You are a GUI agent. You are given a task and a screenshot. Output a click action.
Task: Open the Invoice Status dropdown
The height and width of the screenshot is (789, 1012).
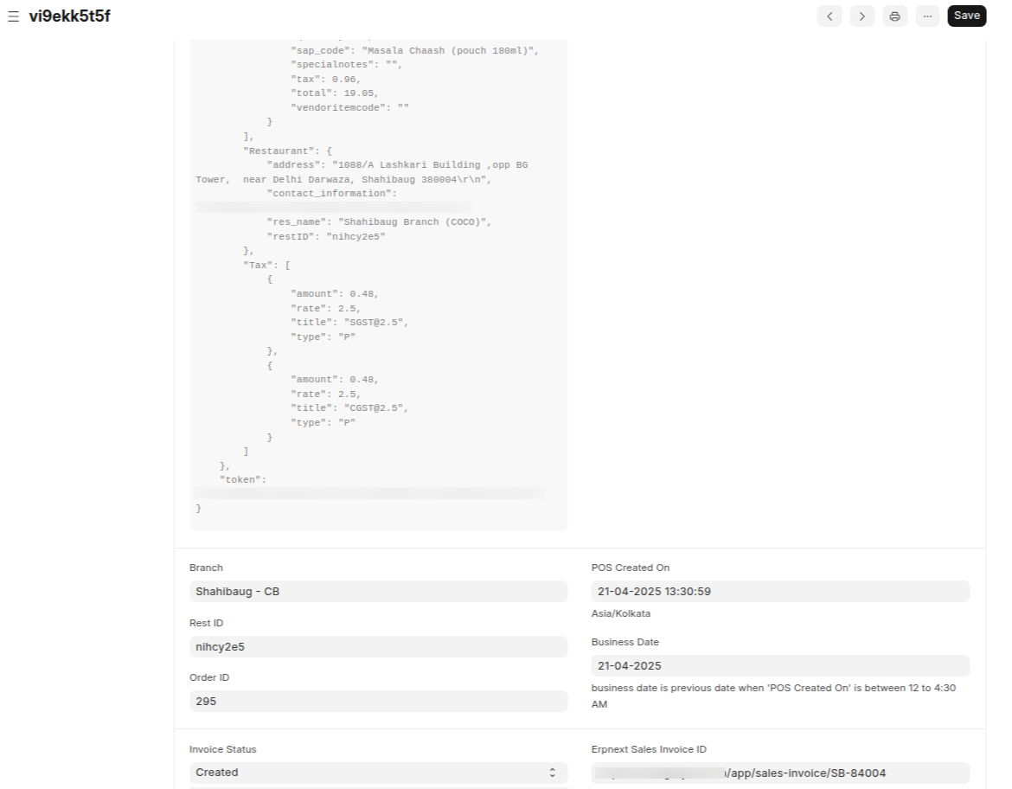click(378, 773)
